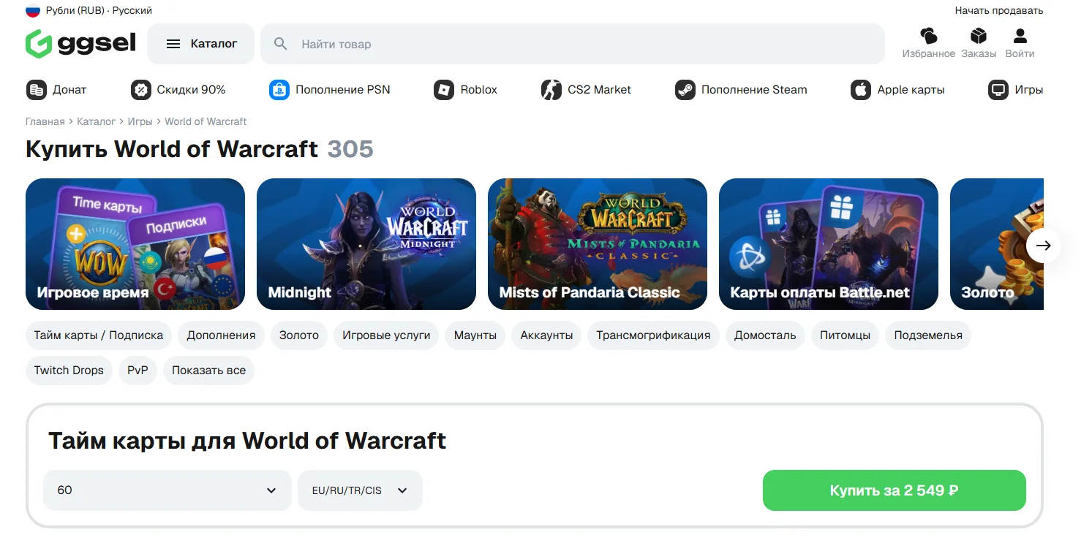1092x543 pixels.
Task: Open the Аккаунты filter tag
Action: 546,335
